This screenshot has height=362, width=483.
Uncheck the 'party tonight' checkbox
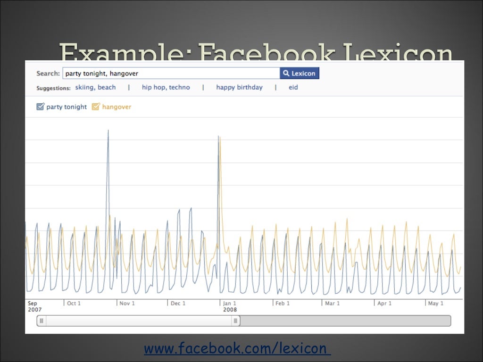pos(41,107)
